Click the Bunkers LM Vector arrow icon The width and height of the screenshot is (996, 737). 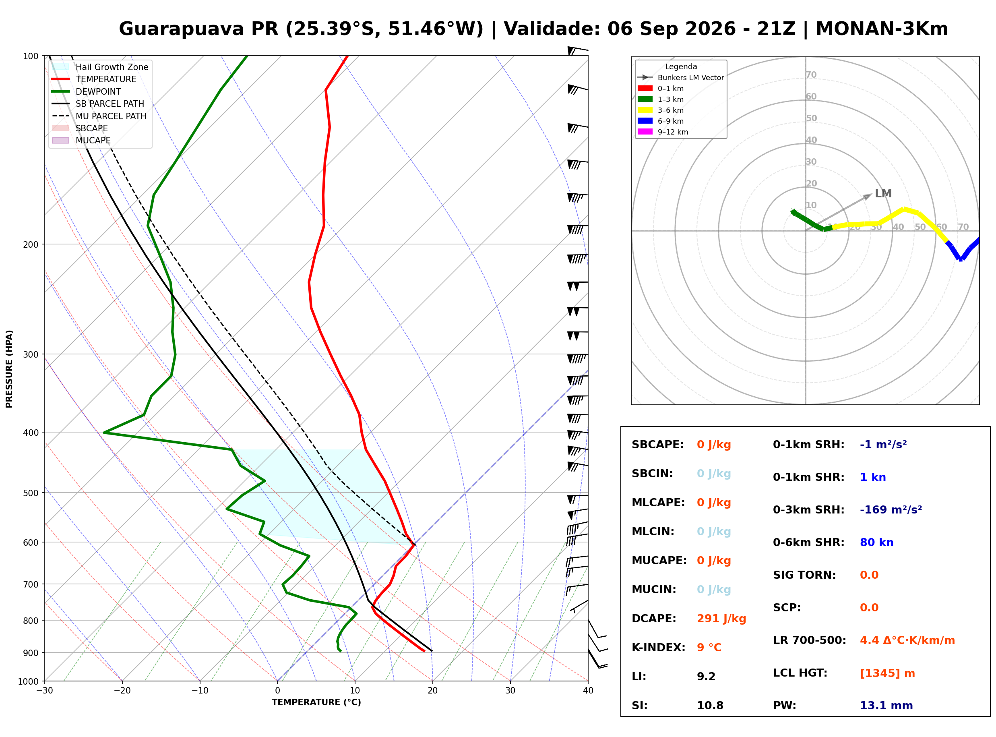[645, 77]
